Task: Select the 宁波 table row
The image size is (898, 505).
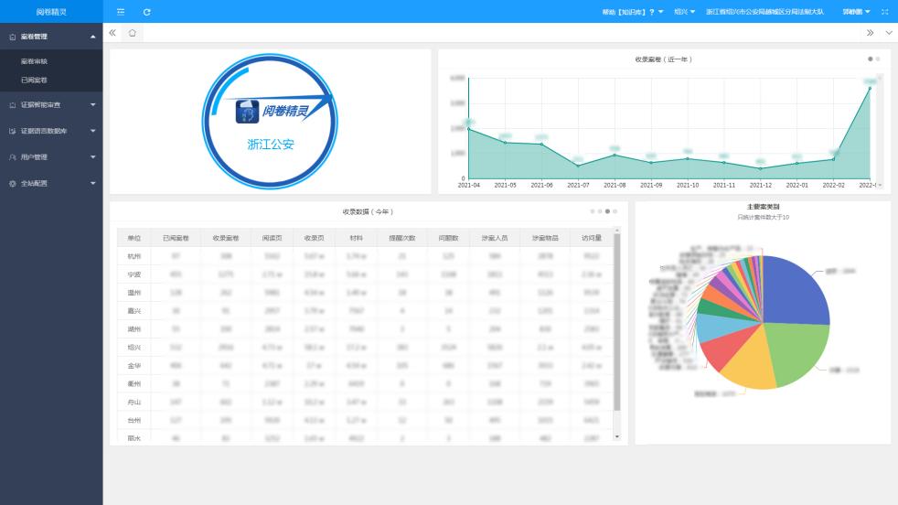Action: pyautogui.click(x=365, y=274)
